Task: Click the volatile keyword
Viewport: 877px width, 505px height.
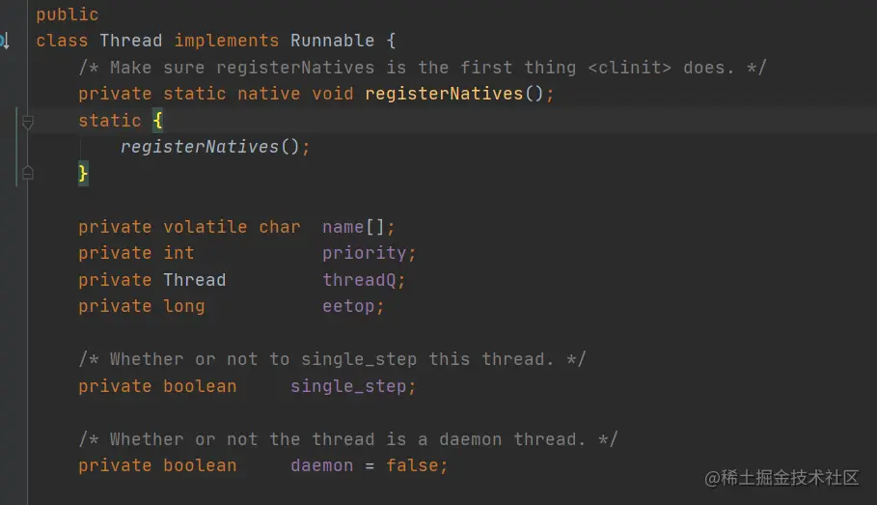Action: (x=205, y=227)
